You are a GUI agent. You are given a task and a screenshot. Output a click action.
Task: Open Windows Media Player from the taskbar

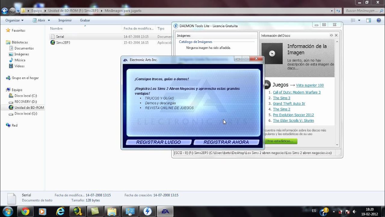43,211
